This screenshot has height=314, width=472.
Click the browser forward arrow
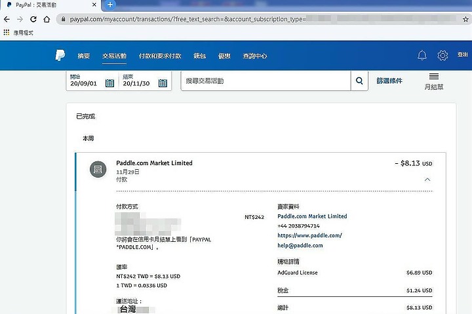click(20, 20)
